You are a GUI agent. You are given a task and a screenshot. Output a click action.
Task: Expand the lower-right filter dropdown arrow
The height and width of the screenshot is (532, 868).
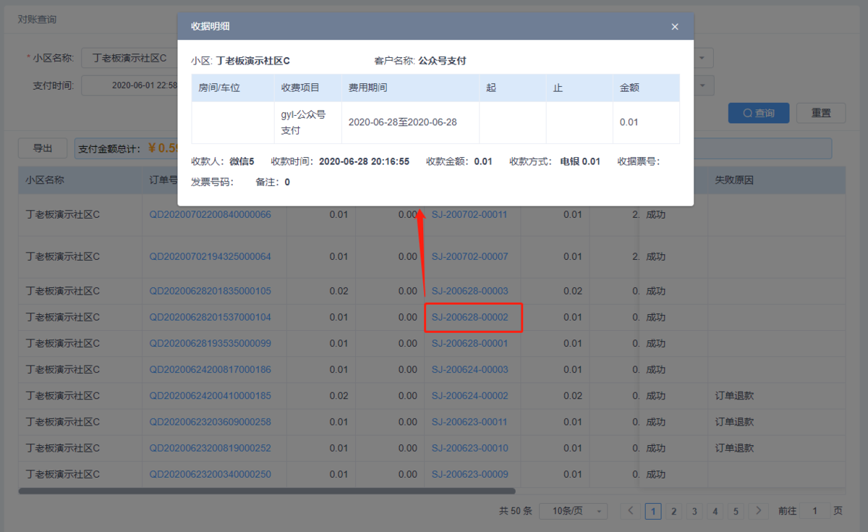point(703,85)
